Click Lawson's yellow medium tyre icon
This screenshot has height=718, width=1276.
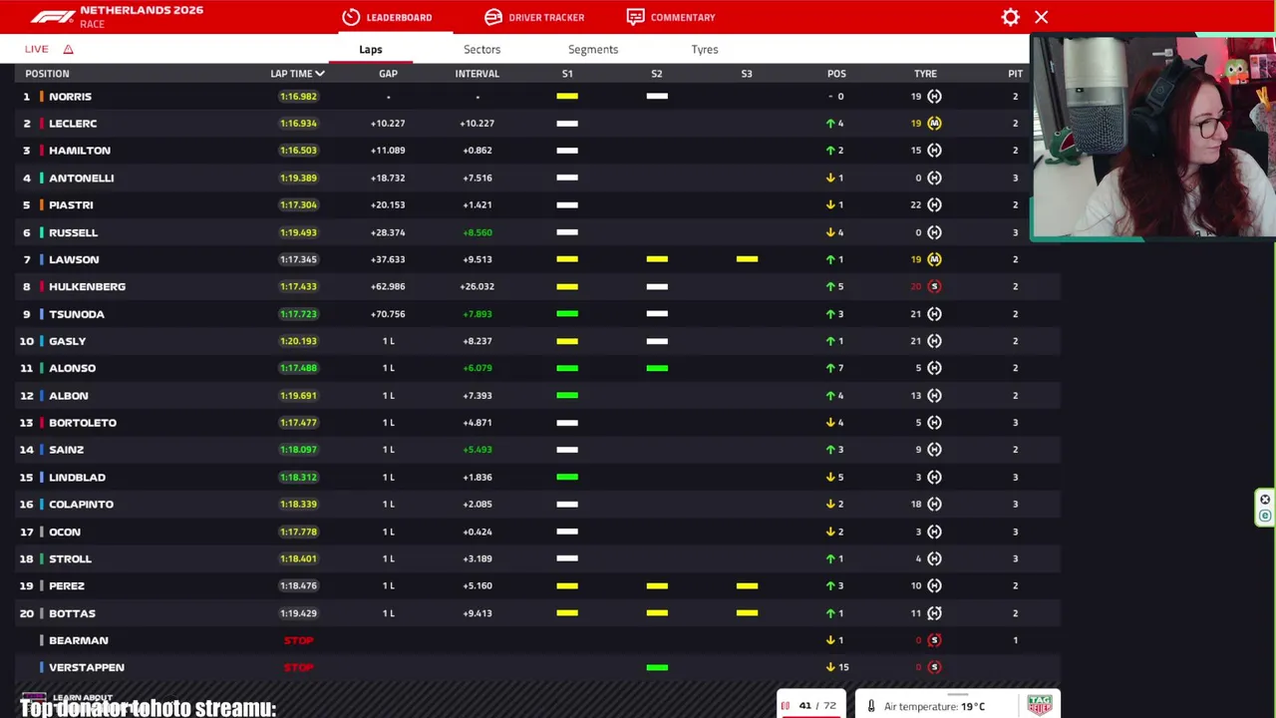pos(934,259)
